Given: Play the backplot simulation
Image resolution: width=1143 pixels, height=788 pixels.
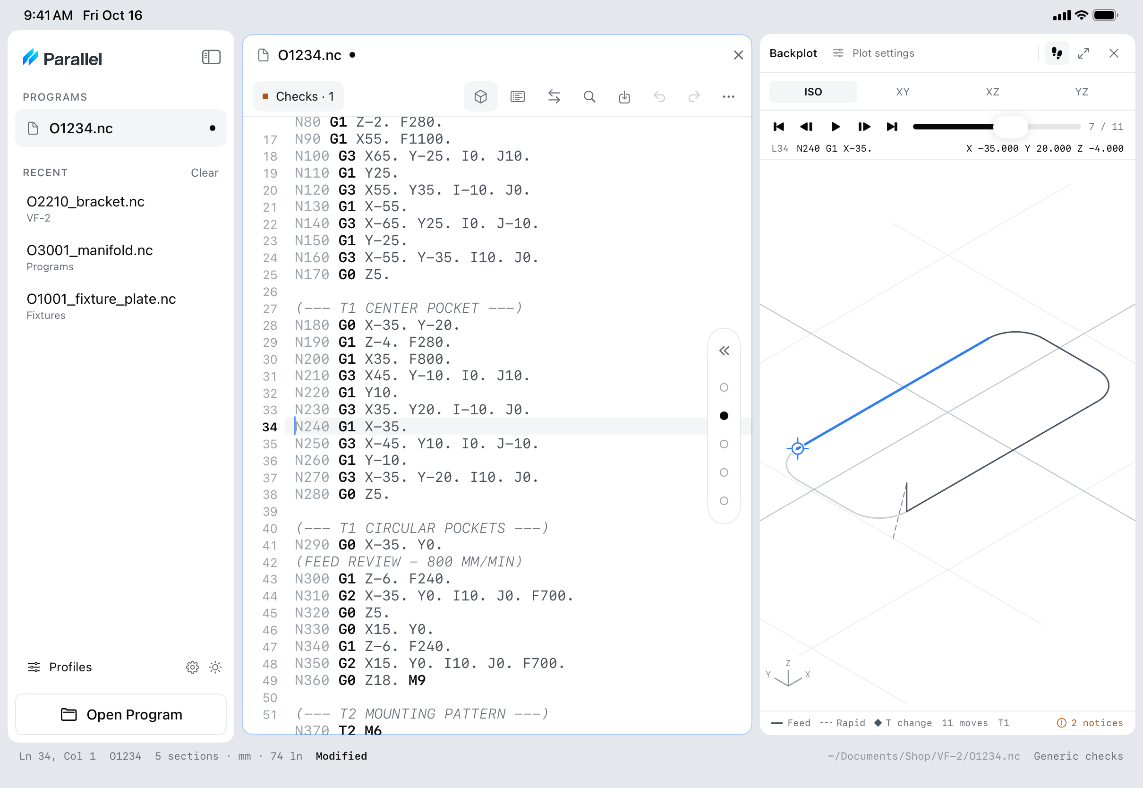Looking at the screenshot, I should pyautogui.click(x=835, y=127).
